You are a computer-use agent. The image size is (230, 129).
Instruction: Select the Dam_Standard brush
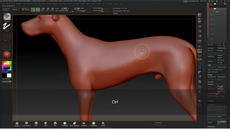tap(27, 124)
